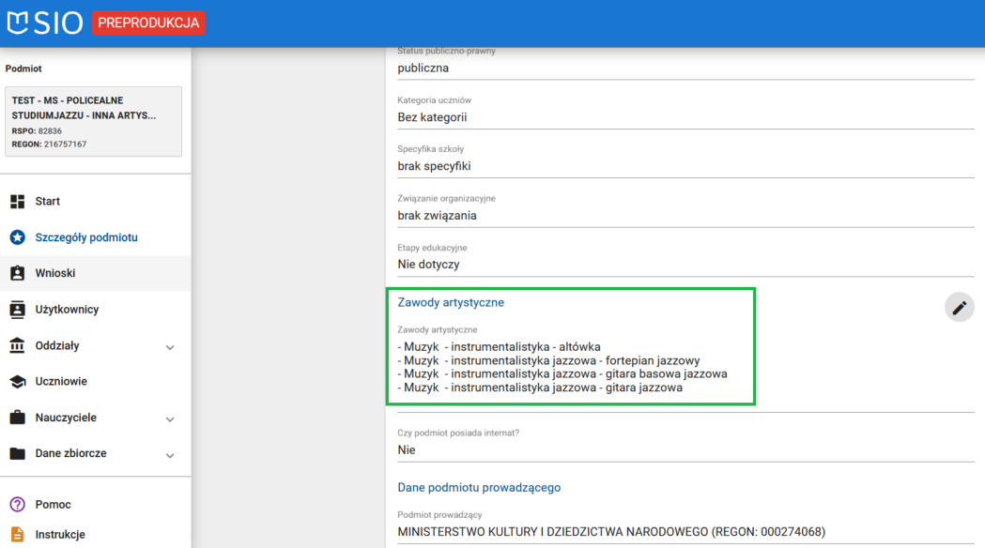Click the pencil edit icon for Zawody artystyczne
Viewport: 985px width, 548px height.
(959, 307)
